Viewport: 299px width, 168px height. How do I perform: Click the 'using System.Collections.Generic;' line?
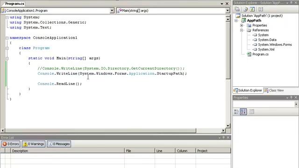48,22
